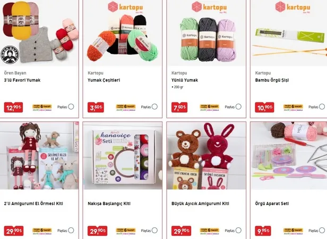The height and width of the screenshot is (239, 327).
Task: Select Paylaş radio for Yumak Çeşitleri
Action: point(154,107)
